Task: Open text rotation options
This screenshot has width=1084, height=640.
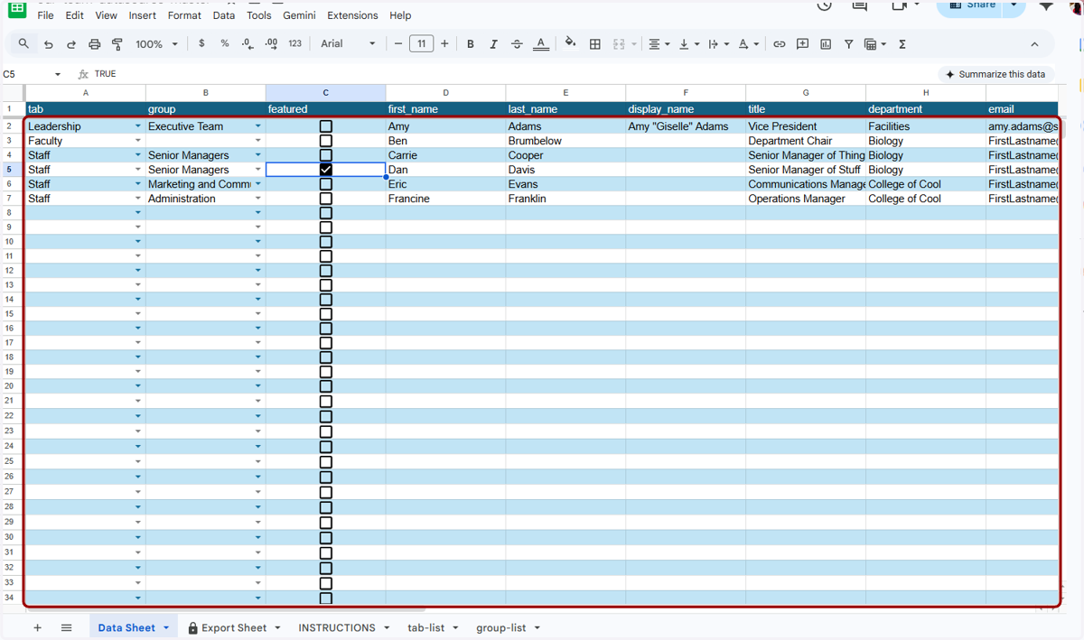Action: (x=748, y=43)
